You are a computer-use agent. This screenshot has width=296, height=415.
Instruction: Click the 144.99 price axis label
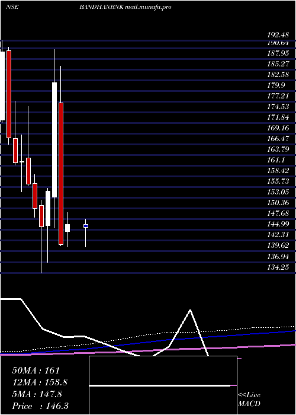(x=278, y=224)
